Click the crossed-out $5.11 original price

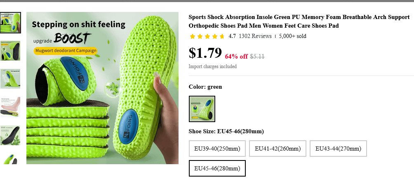pos(257,57)
